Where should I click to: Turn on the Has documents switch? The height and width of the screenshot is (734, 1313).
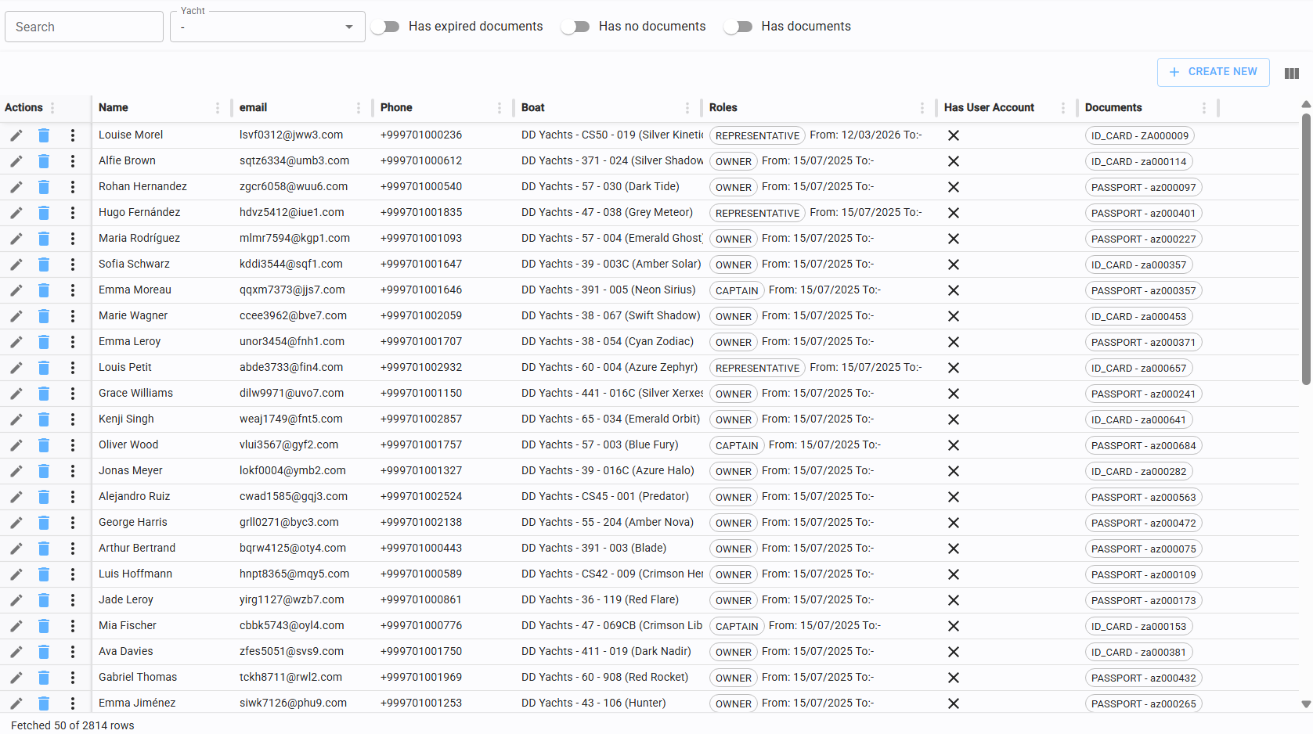tap(738, 27)
